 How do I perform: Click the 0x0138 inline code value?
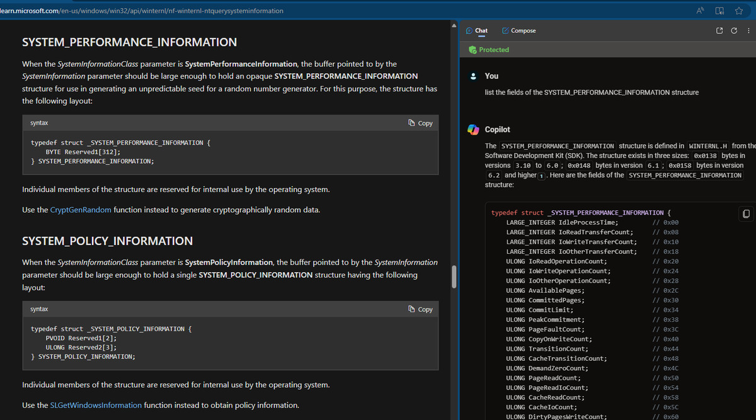(705, 156)
